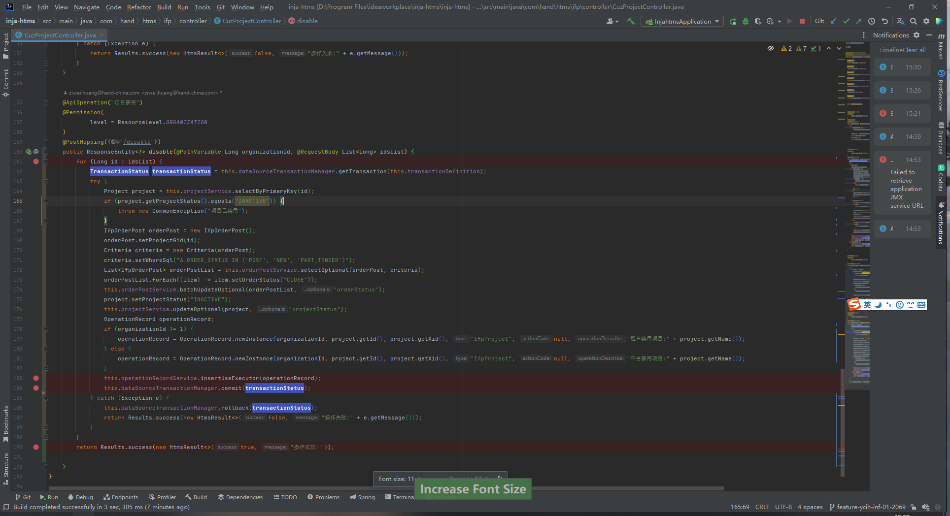
Task: Collapse the for loop fold at line 161
Action: coord(46,161)
